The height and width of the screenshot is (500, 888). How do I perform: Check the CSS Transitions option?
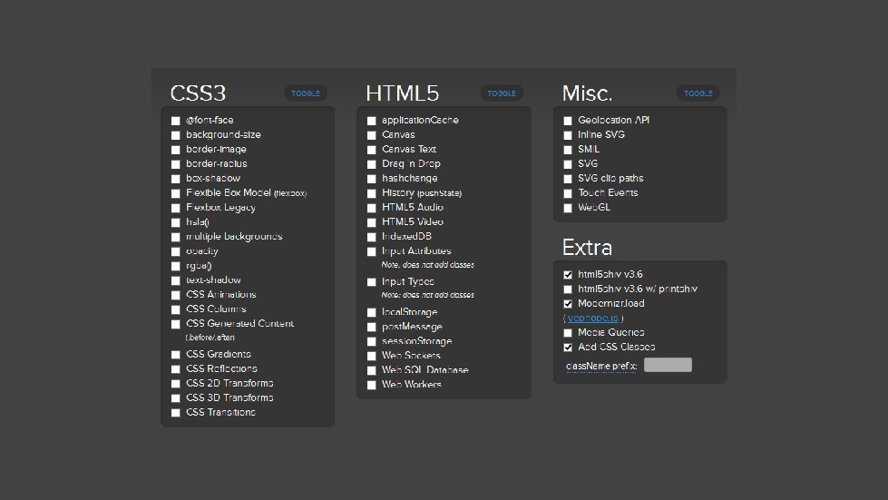tap(176, 413)
